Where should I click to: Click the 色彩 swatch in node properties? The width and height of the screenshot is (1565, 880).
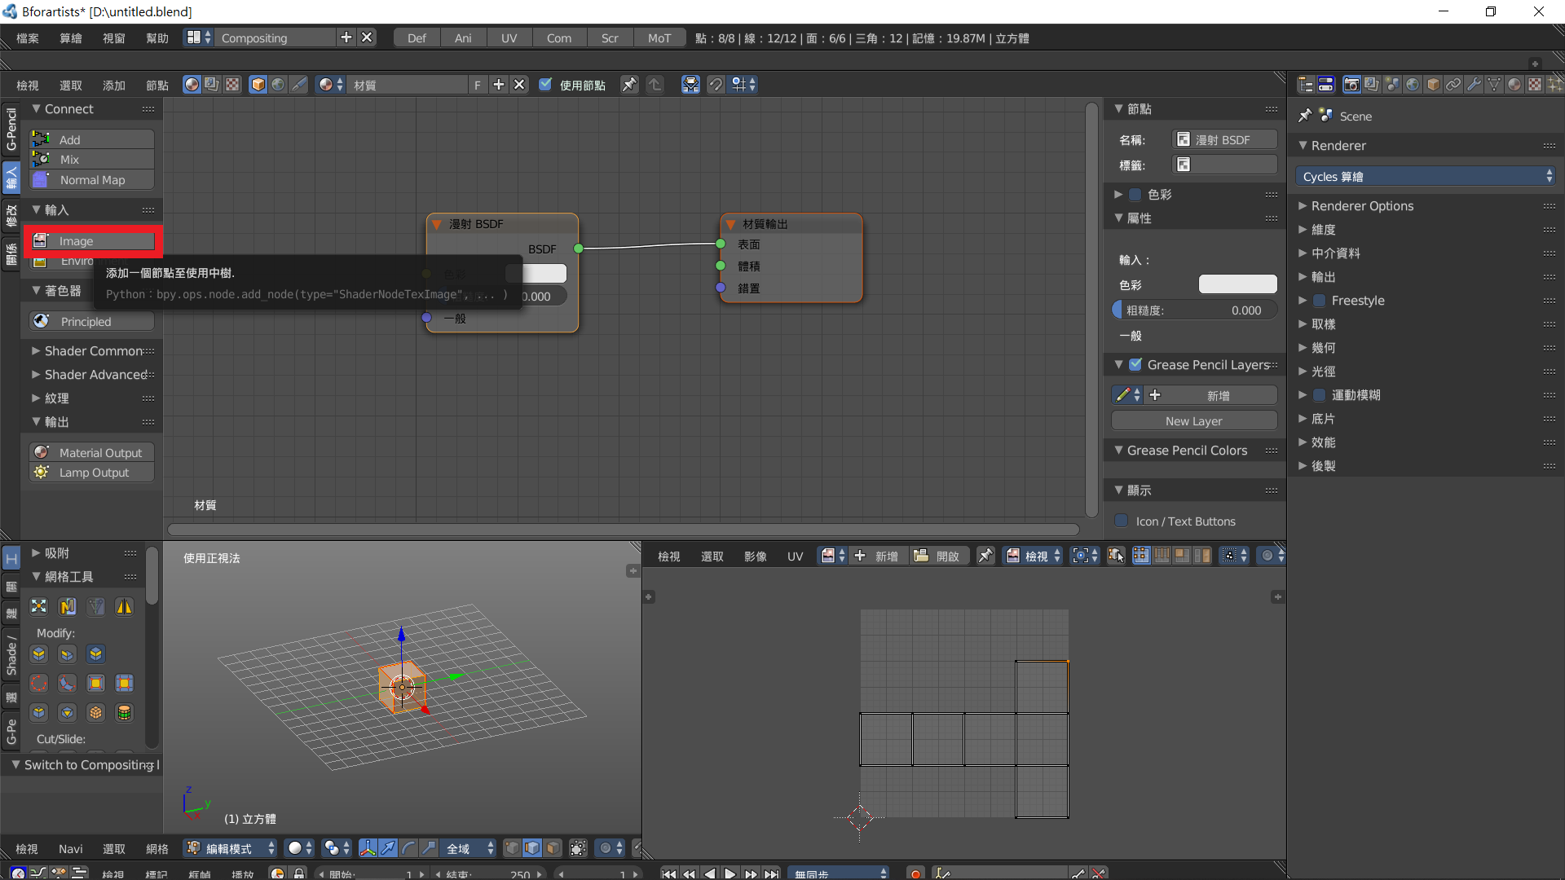1237,284
